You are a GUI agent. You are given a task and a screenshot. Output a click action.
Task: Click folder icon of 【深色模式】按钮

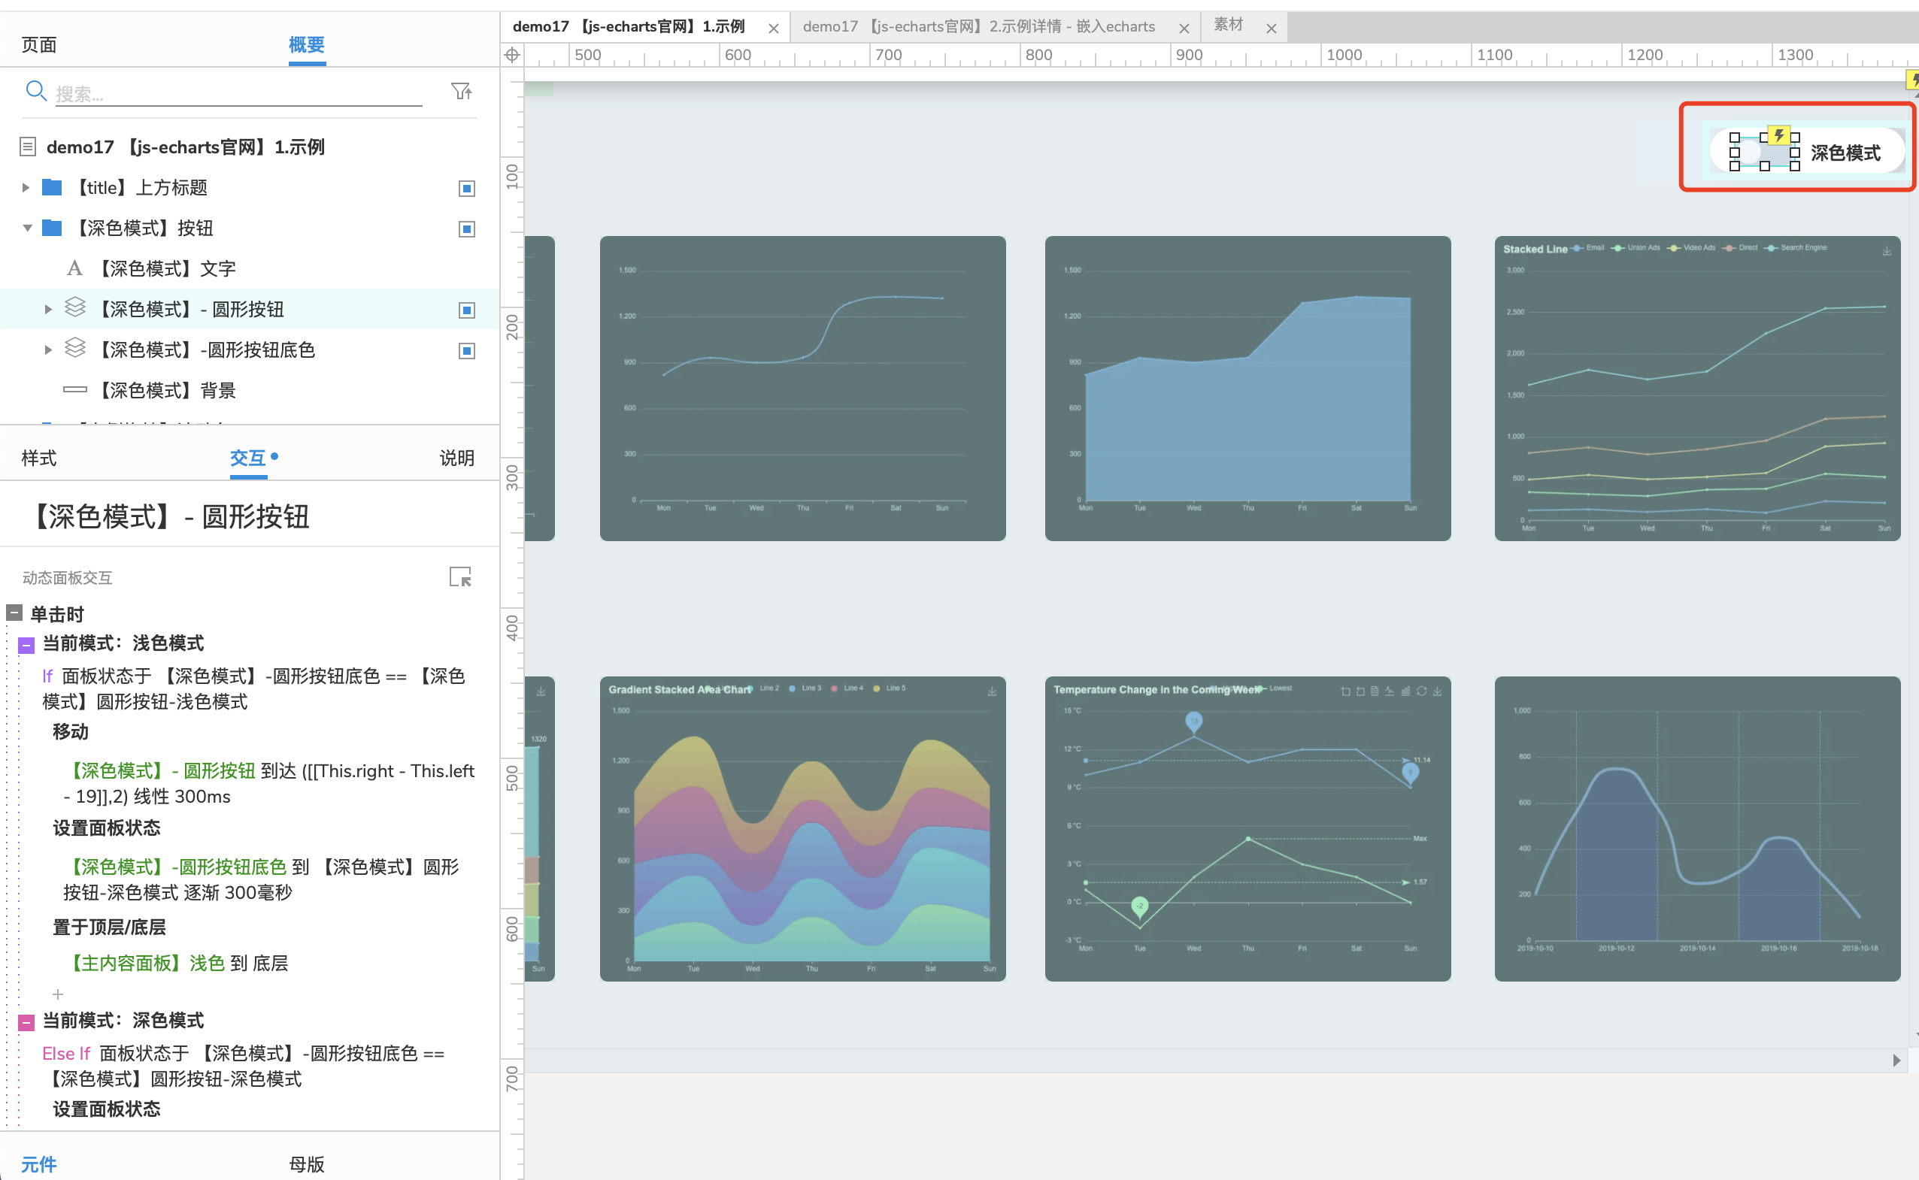[x=53, y=228]
